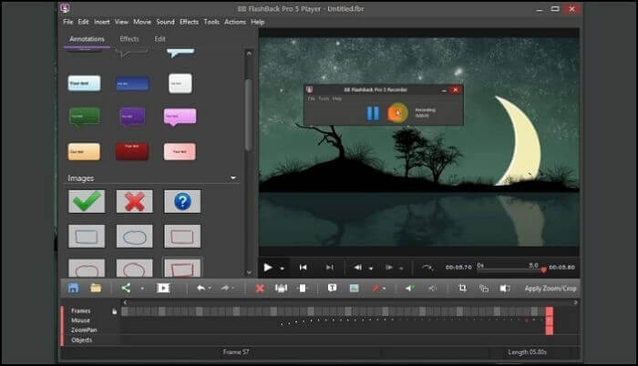Open the dropdown arrow beside Play button
The image size is (638, 366).
coord(282,268)
